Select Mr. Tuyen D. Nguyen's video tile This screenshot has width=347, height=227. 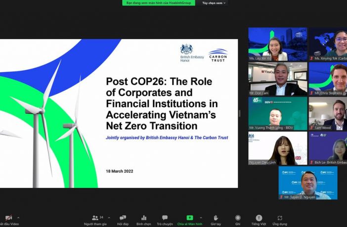pyautogui.click(x=307, y=182)
